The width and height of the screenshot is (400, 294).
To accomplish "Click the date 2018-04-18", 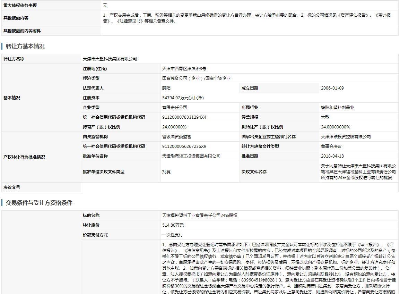I will click(332, 156).
